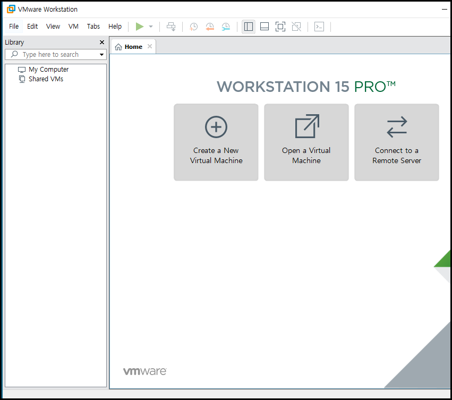Screen dimensions: 452x400
Task: Open the VM menu
Action: click(73, 26)
